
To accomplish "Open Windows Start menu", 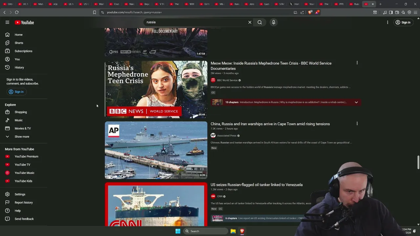I will pos(178,231).
